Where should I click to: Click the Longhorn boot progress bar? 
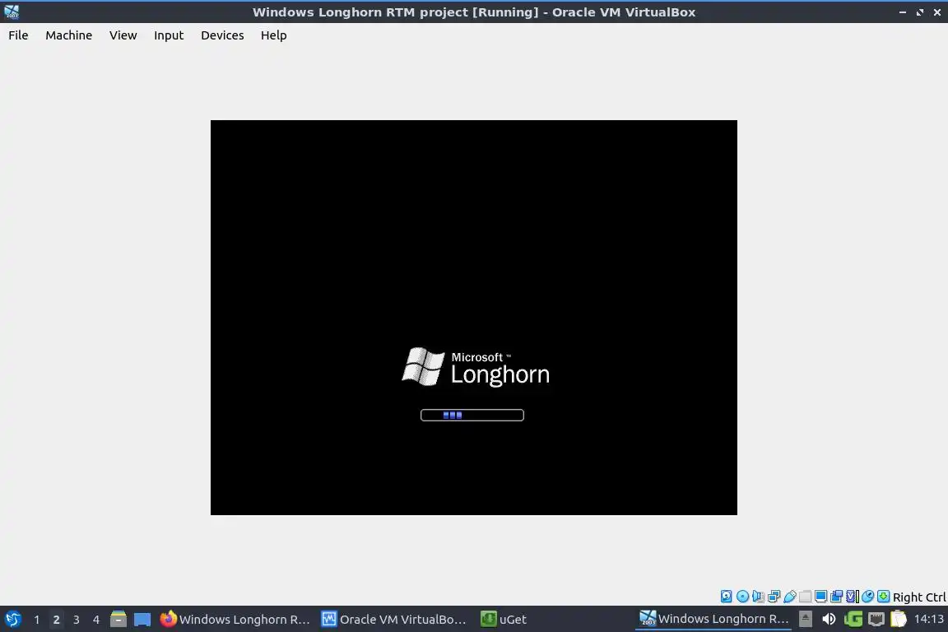472,415
